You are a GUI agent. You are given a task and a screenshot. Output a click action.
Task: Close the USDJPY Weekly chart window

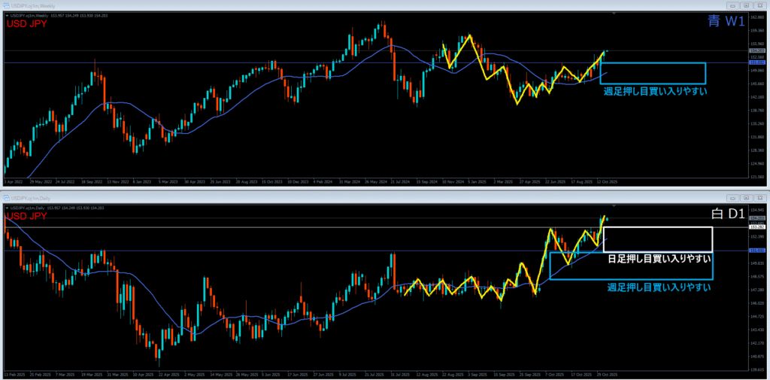click(x=759, y=4)
